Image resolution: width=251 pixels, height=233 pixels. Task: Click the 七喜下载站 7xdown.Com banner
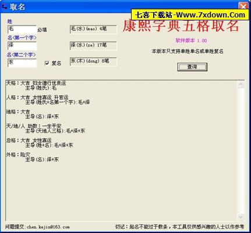pyautogui.click(x=190, y=15)
